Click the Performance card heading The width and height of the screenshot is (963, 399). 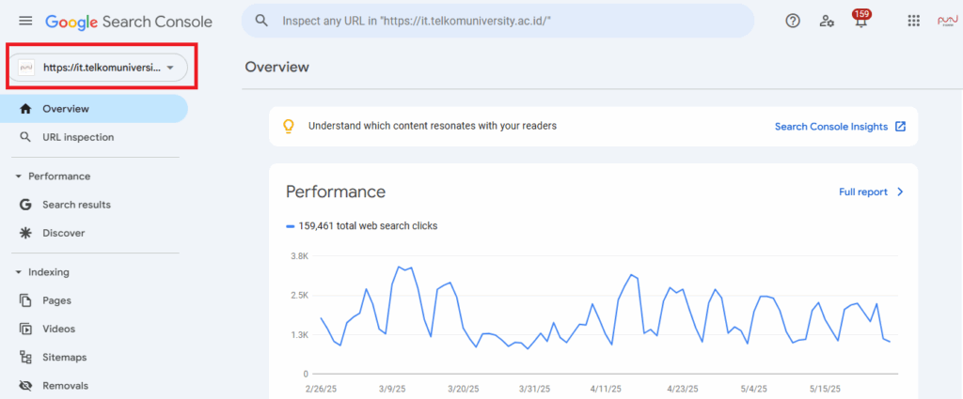336,192
